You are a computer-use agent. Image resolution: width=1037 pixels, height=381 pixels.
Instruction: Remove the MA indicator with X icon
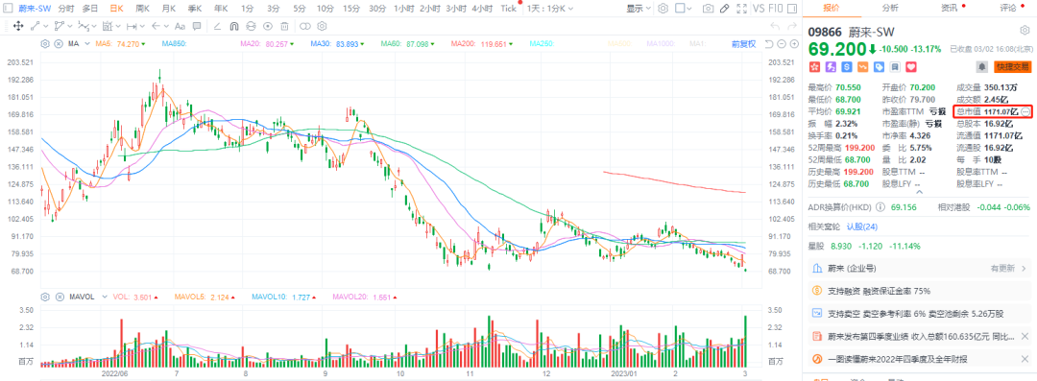pos(59,43)
